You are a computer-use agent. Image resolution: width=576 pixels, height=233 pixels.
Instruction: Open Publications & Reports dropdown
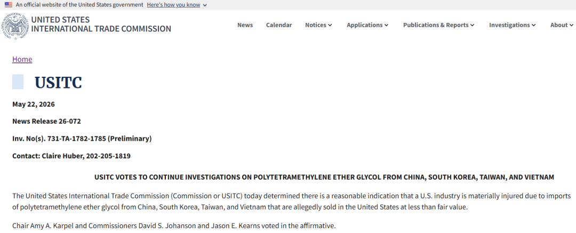tap(438, 25)
